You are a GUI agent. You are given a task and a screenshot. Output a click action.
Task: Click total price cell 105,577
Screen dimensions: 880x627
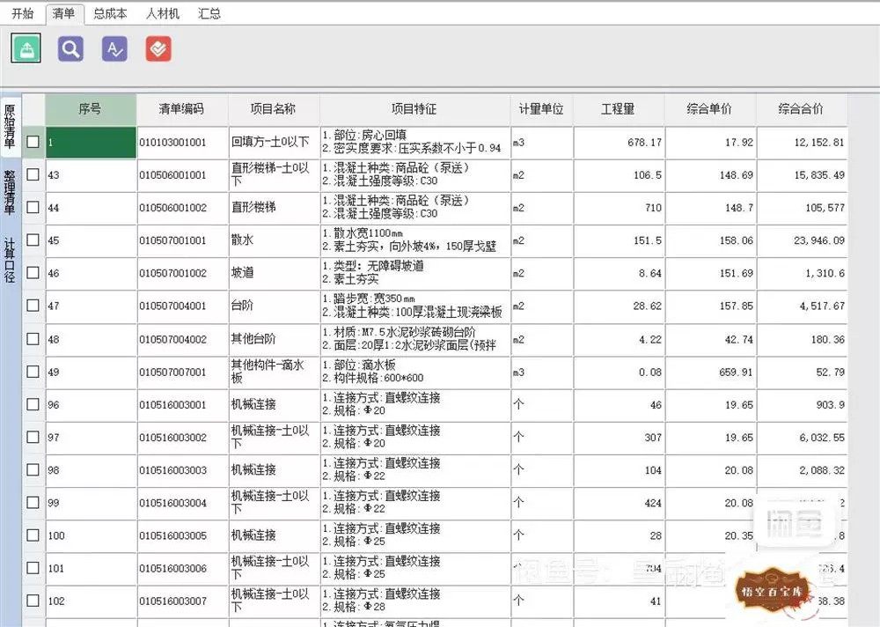(802, 207)
